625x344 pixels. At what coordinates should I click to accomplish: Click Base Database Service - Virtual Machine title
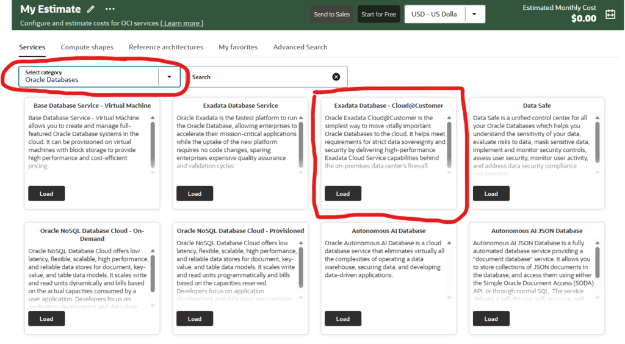click(92, 106)
